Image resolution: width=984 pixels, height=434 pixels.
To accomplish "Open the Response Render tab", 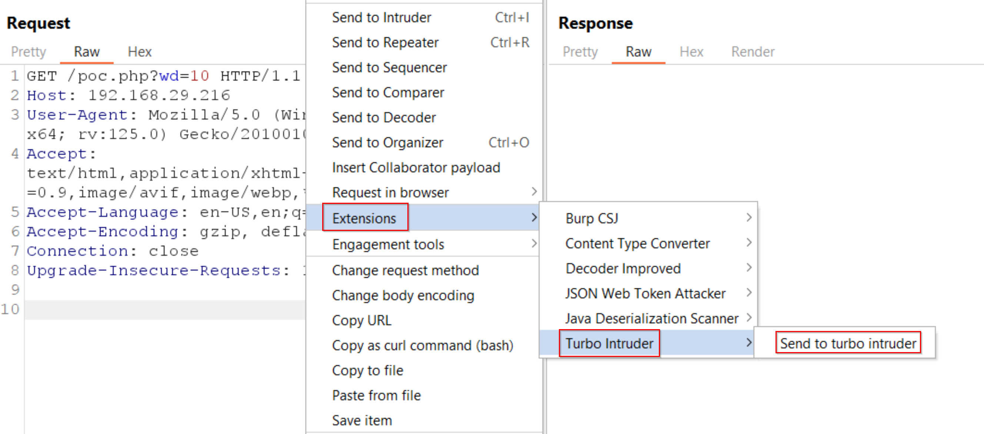I will [x=752, y=52].
